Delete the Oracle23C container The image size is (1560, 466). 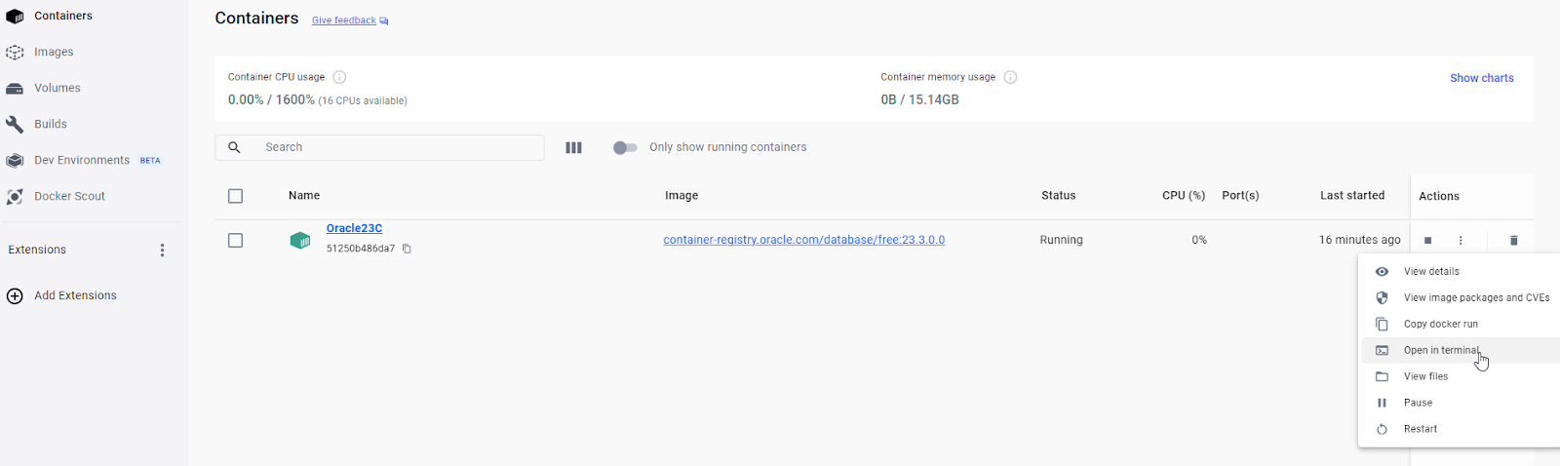(x=1513, y=241)
